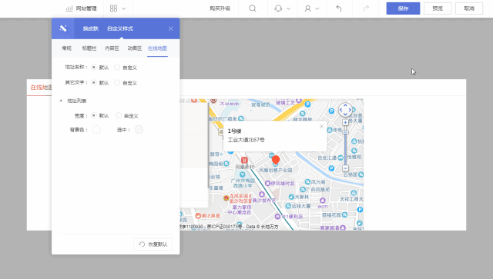Open the 内容区 content area tab
The height and width of the screenshot is (279, 493).
tap(112, 48)
